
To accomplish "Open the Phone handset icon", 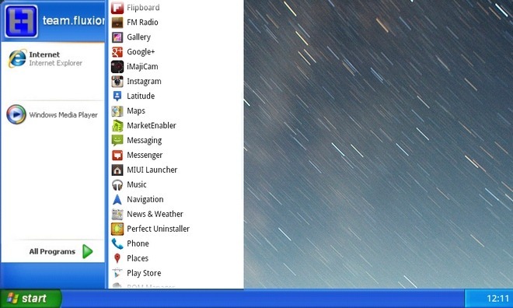I will pyautogui.click(x=117, y=243).
